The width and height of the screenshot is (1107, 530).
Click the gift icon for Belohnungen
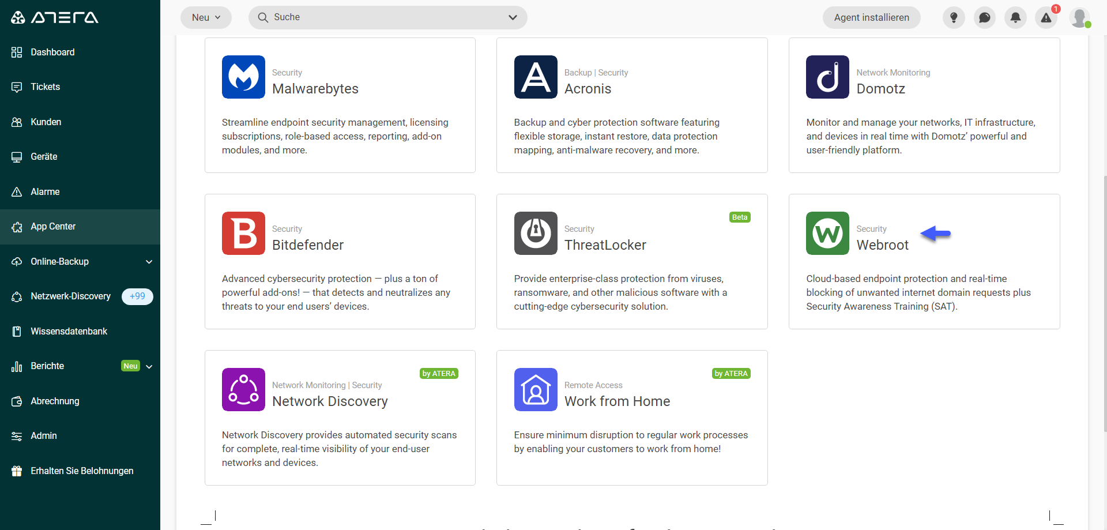[17, 471]
